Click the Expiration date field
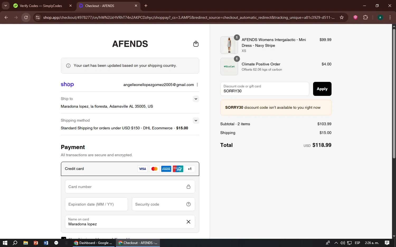Viewport: 396px width, 247px height. (96, 204)
